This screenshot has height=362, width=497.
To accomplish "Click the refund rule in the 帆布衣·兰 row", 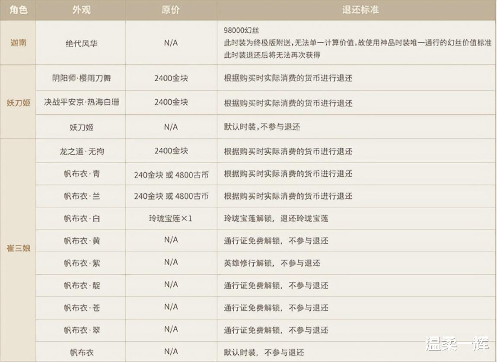I will pos(288,196).
